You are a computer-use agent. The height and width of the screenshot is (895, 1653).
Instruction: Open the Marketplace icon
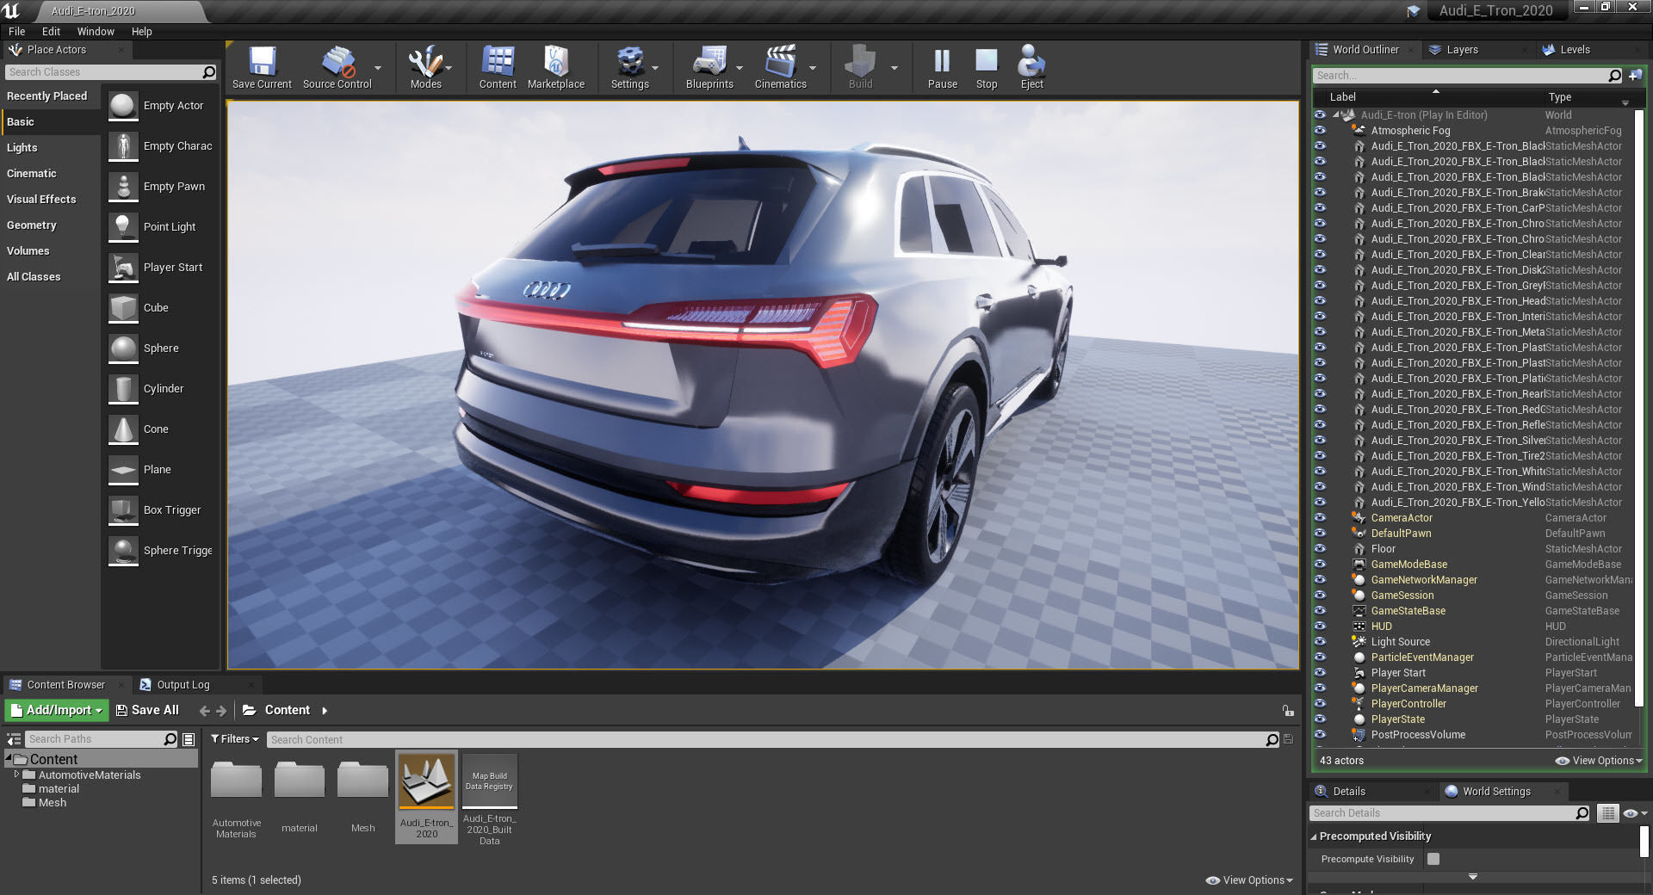pyautogui.click(x=555, y=63)
